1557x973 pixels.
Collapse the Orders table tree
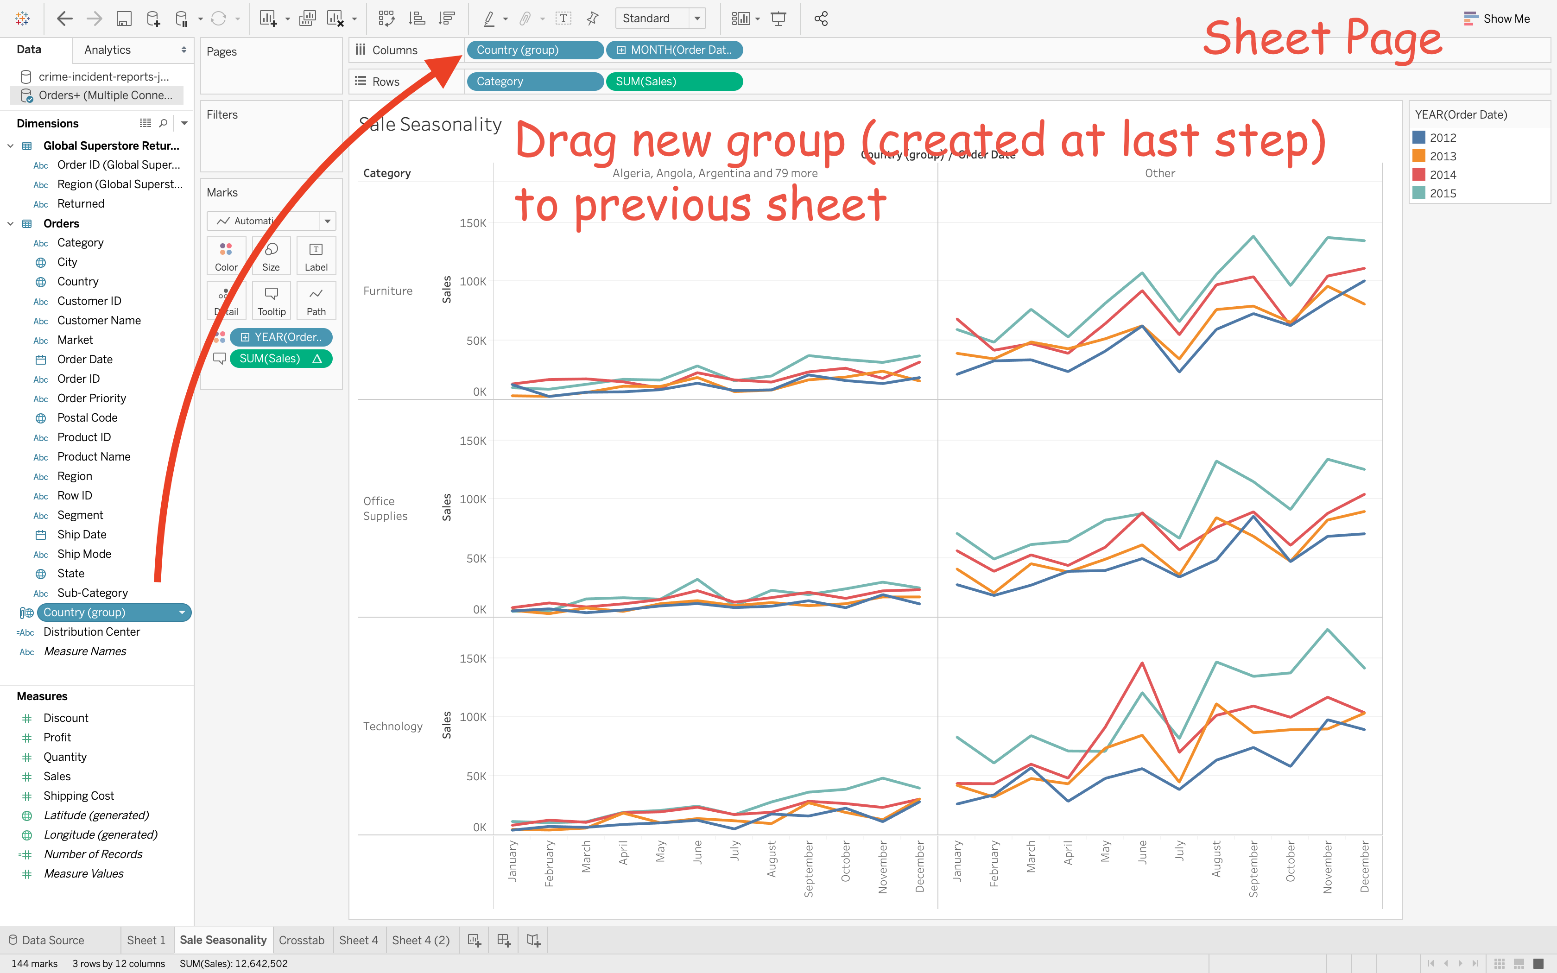pos(10,223)
